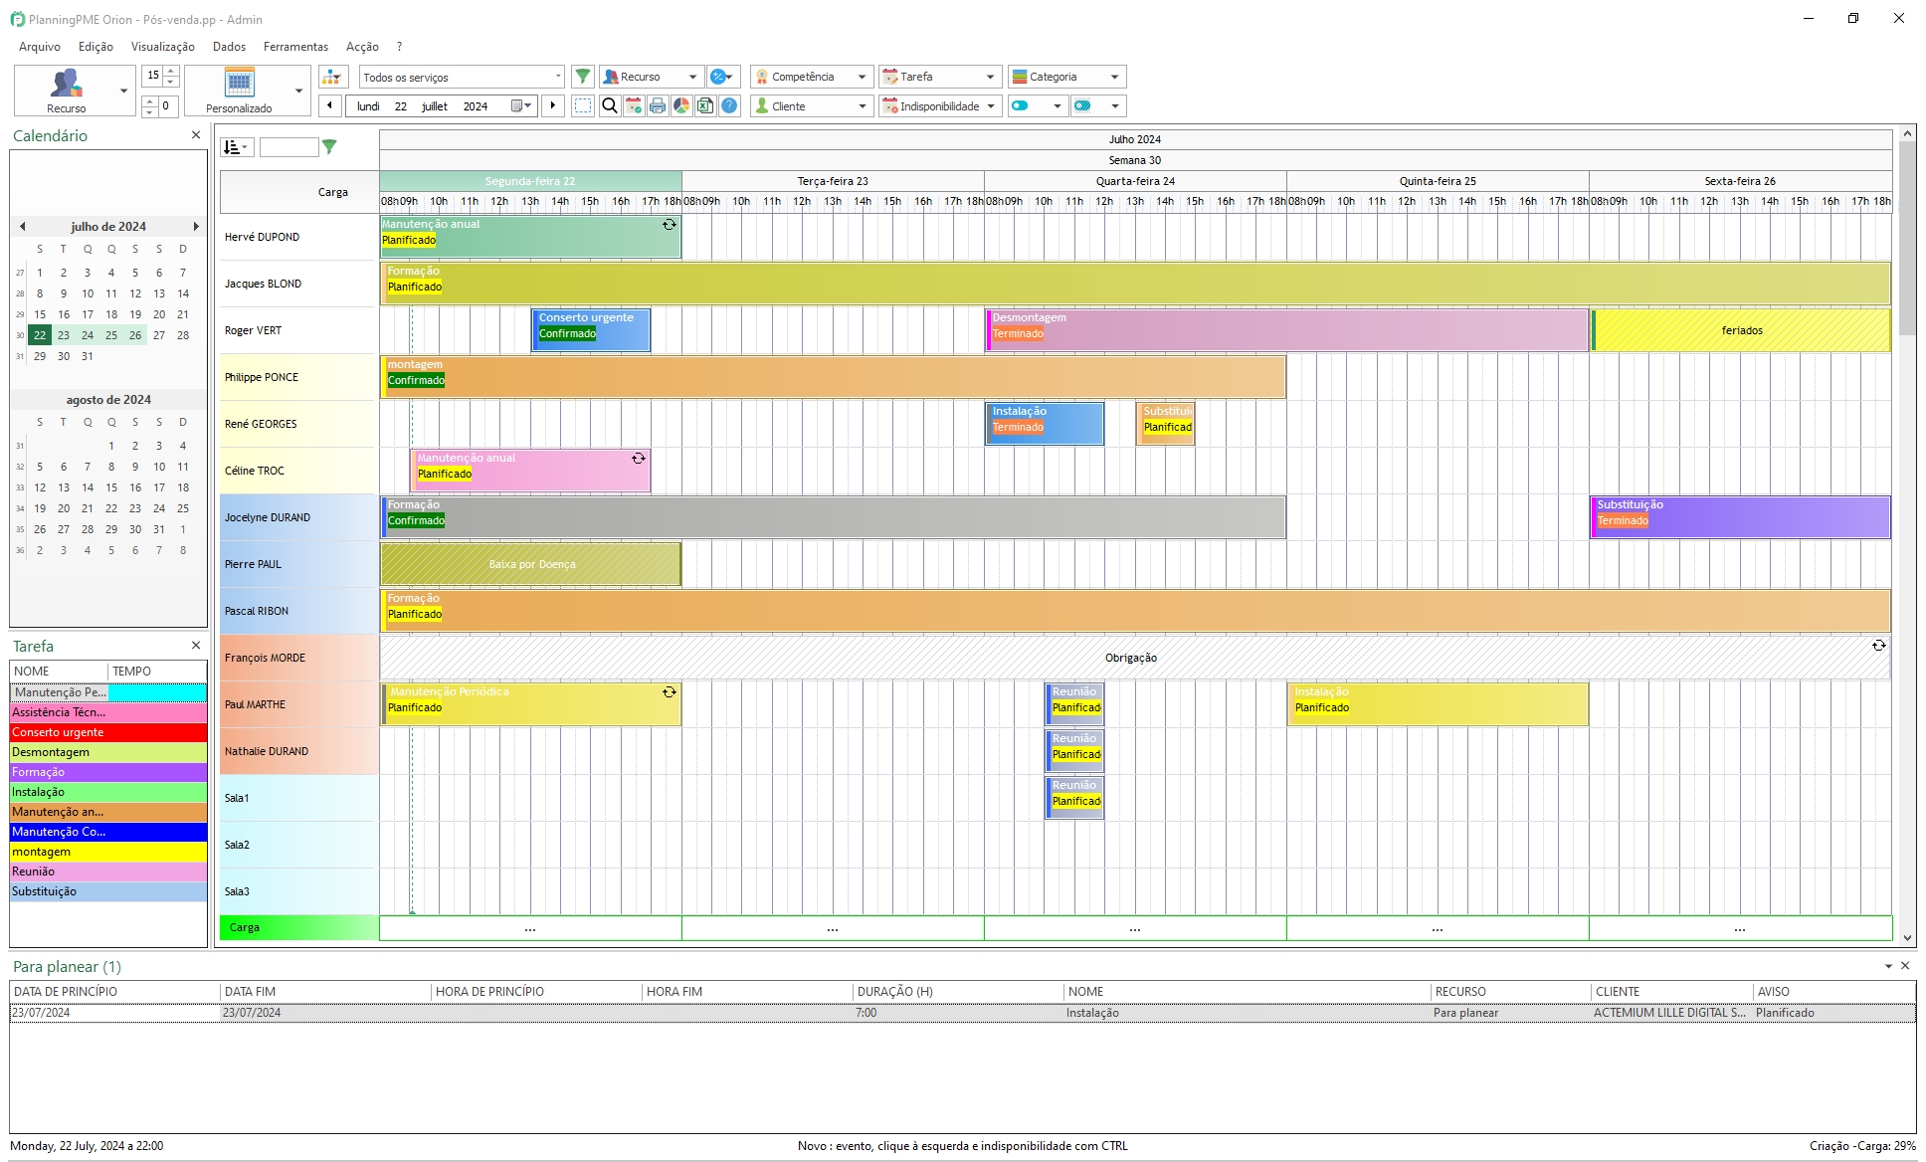Image resolution: width=1926 pixels, height=1162 pixels.
Task: Click the Terça-feira 23 day header
Action: [833, 181]
